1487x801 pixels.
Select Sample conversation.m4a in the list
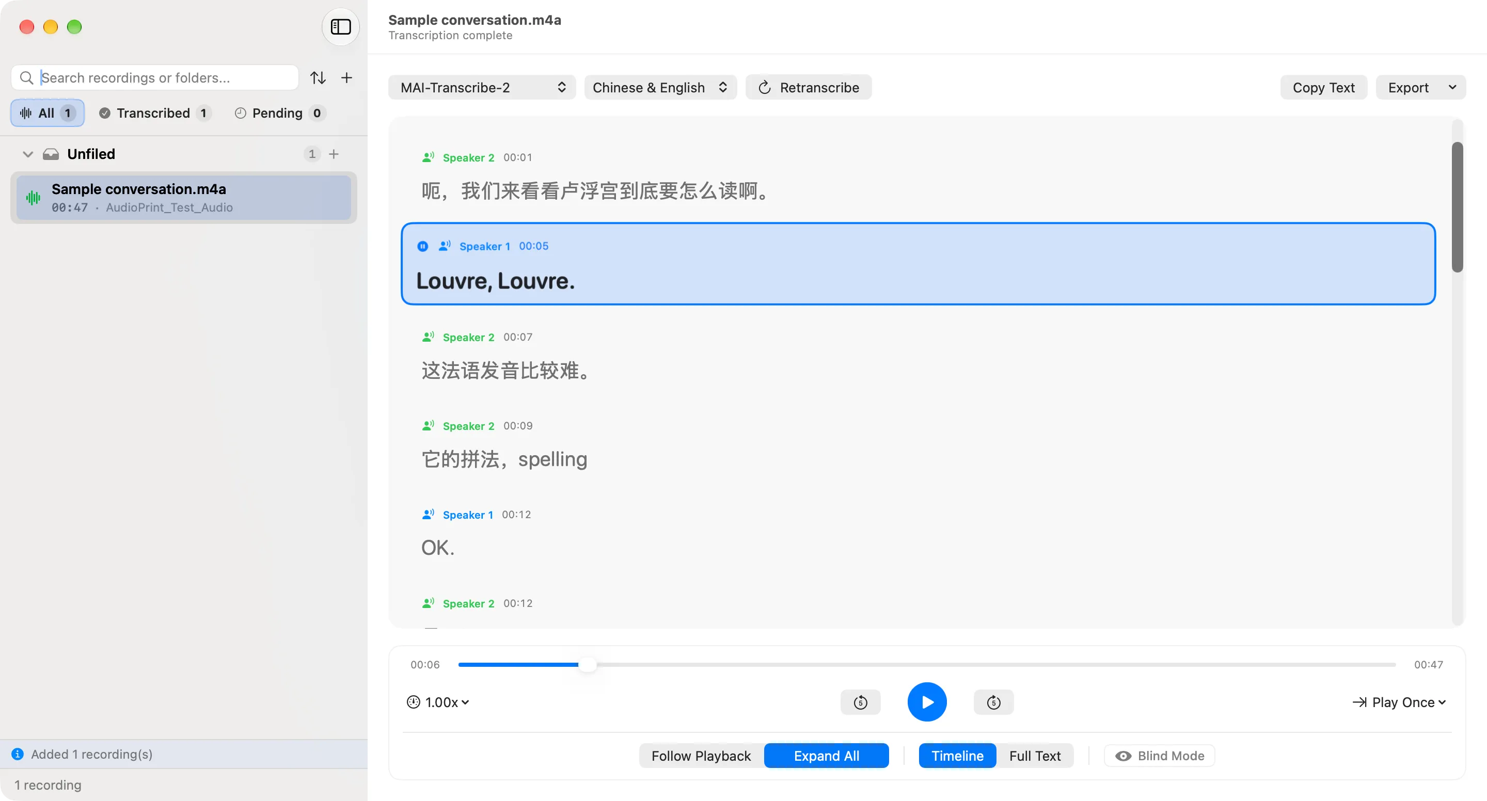click(184, 197)
